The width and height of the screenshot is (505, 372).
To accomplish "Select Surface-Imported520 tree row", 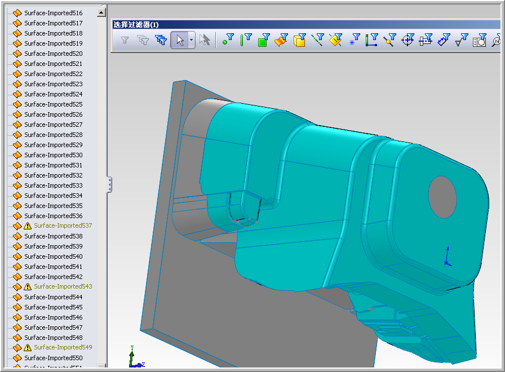I will click(x=54, y=54).
